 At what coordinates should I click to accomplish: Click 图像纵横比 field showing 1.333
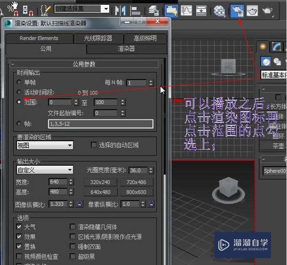pos(58,204)
